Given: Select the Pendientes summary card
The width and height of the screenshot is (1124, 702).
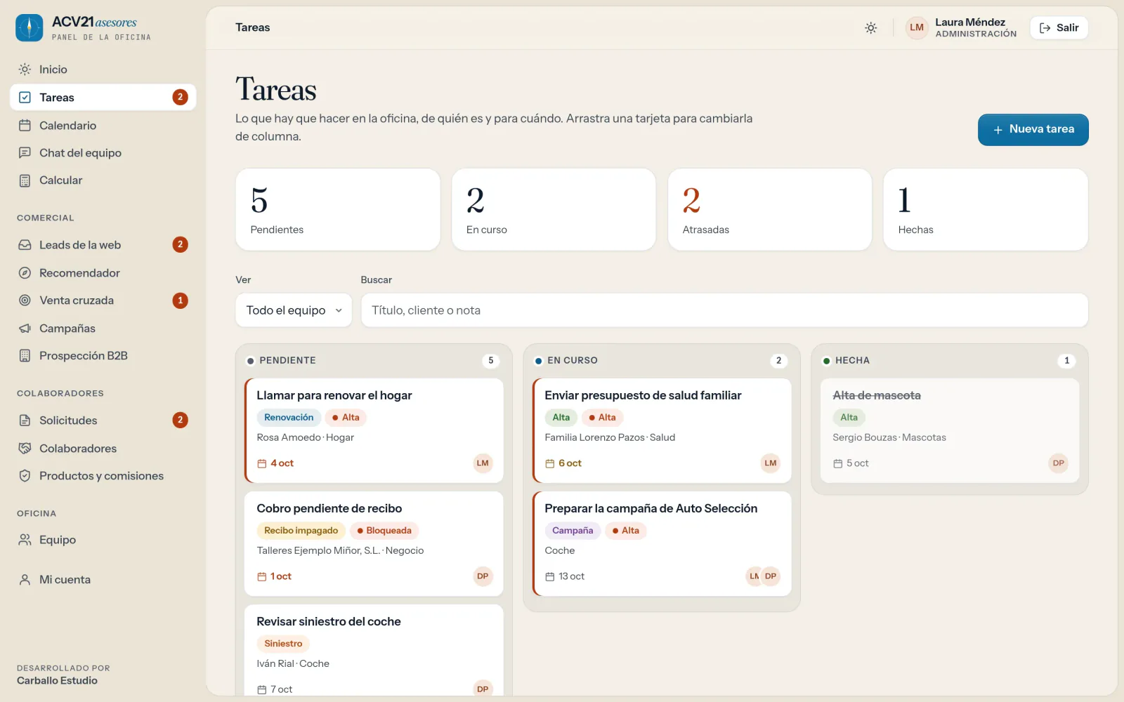Looking at the screenshot, I should tap(338, 209).
